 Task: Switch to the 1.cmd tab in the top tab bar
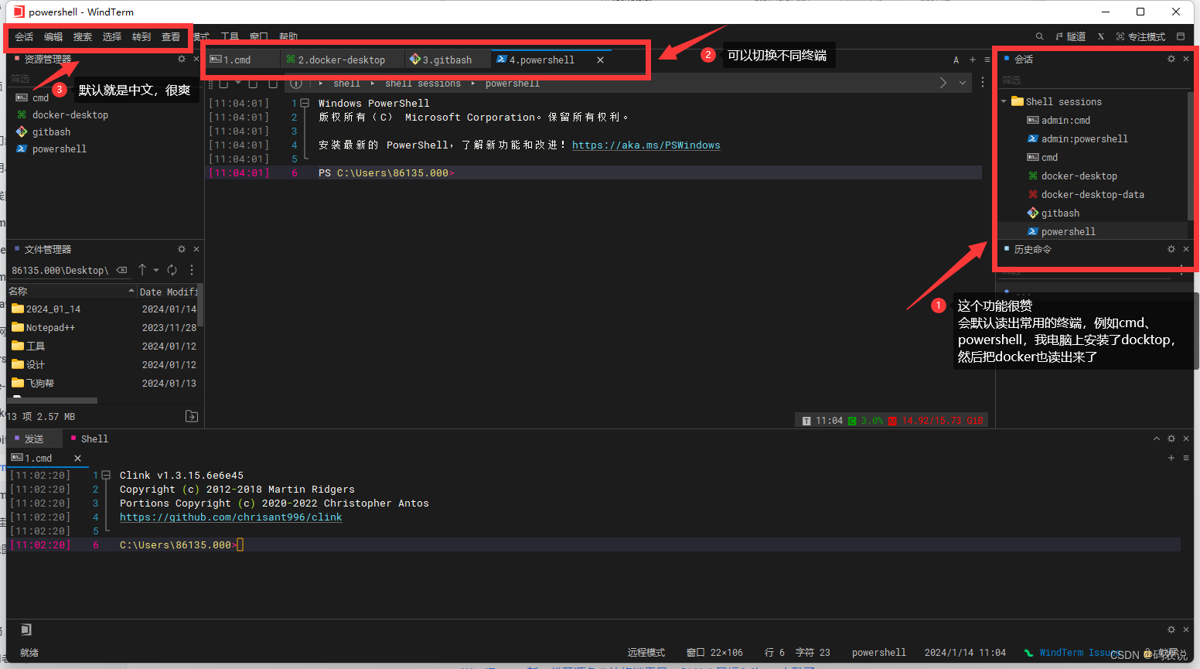[241, 60]
